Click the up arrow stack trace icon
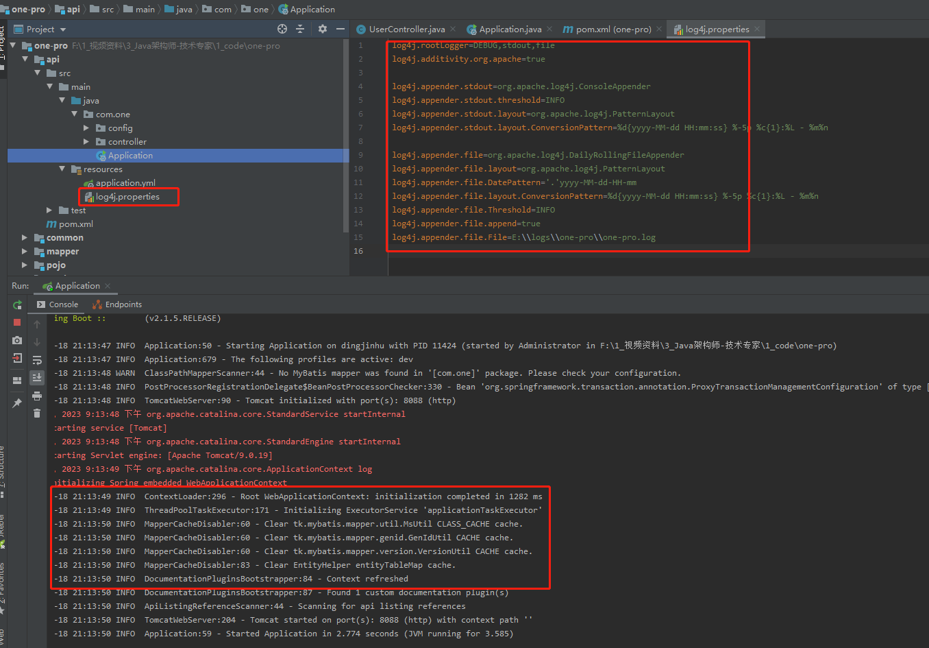 pos(37,324)
